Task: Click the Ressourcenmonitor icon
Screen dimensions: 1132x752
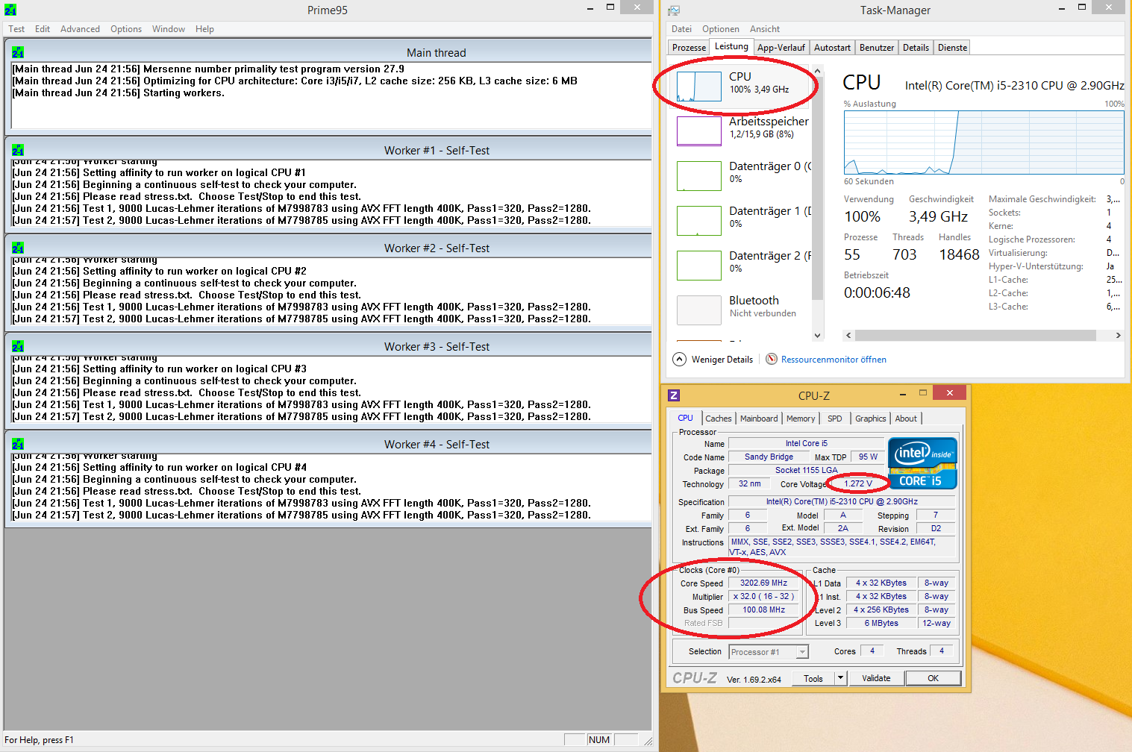Action: click(772, 359)
